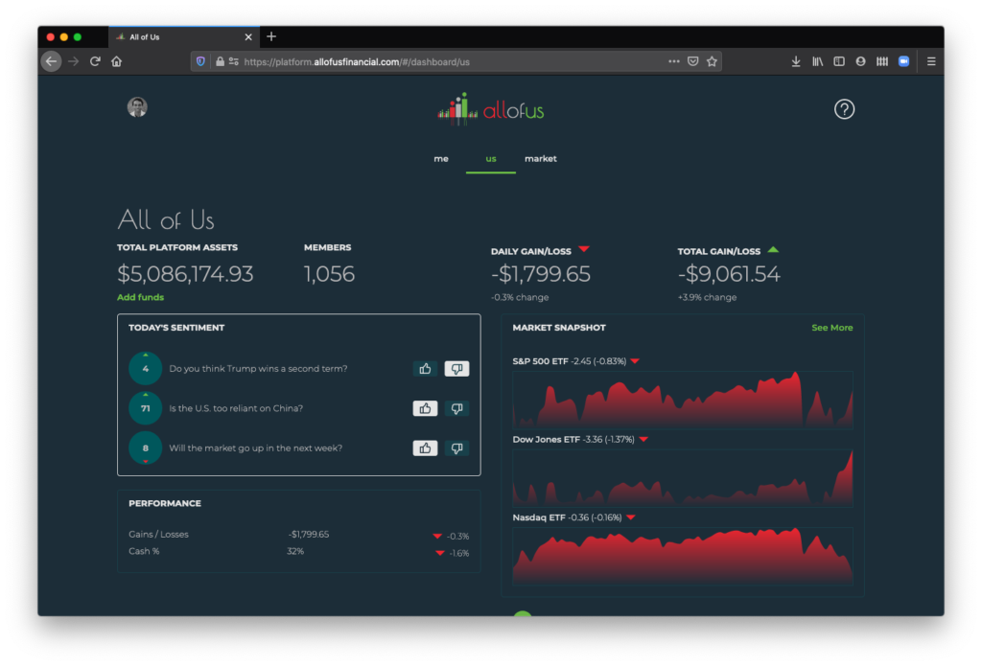Thumbs down on U.S. reliant on China
Screen dimensions: 982x666
point(457,408)
